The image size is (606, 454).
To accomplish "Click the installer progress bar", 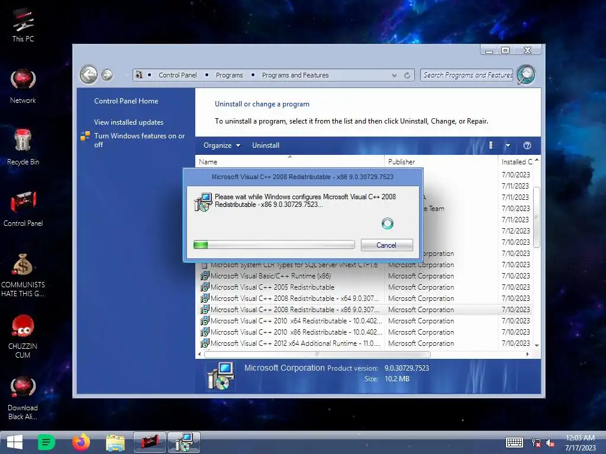I will point(274,244).
